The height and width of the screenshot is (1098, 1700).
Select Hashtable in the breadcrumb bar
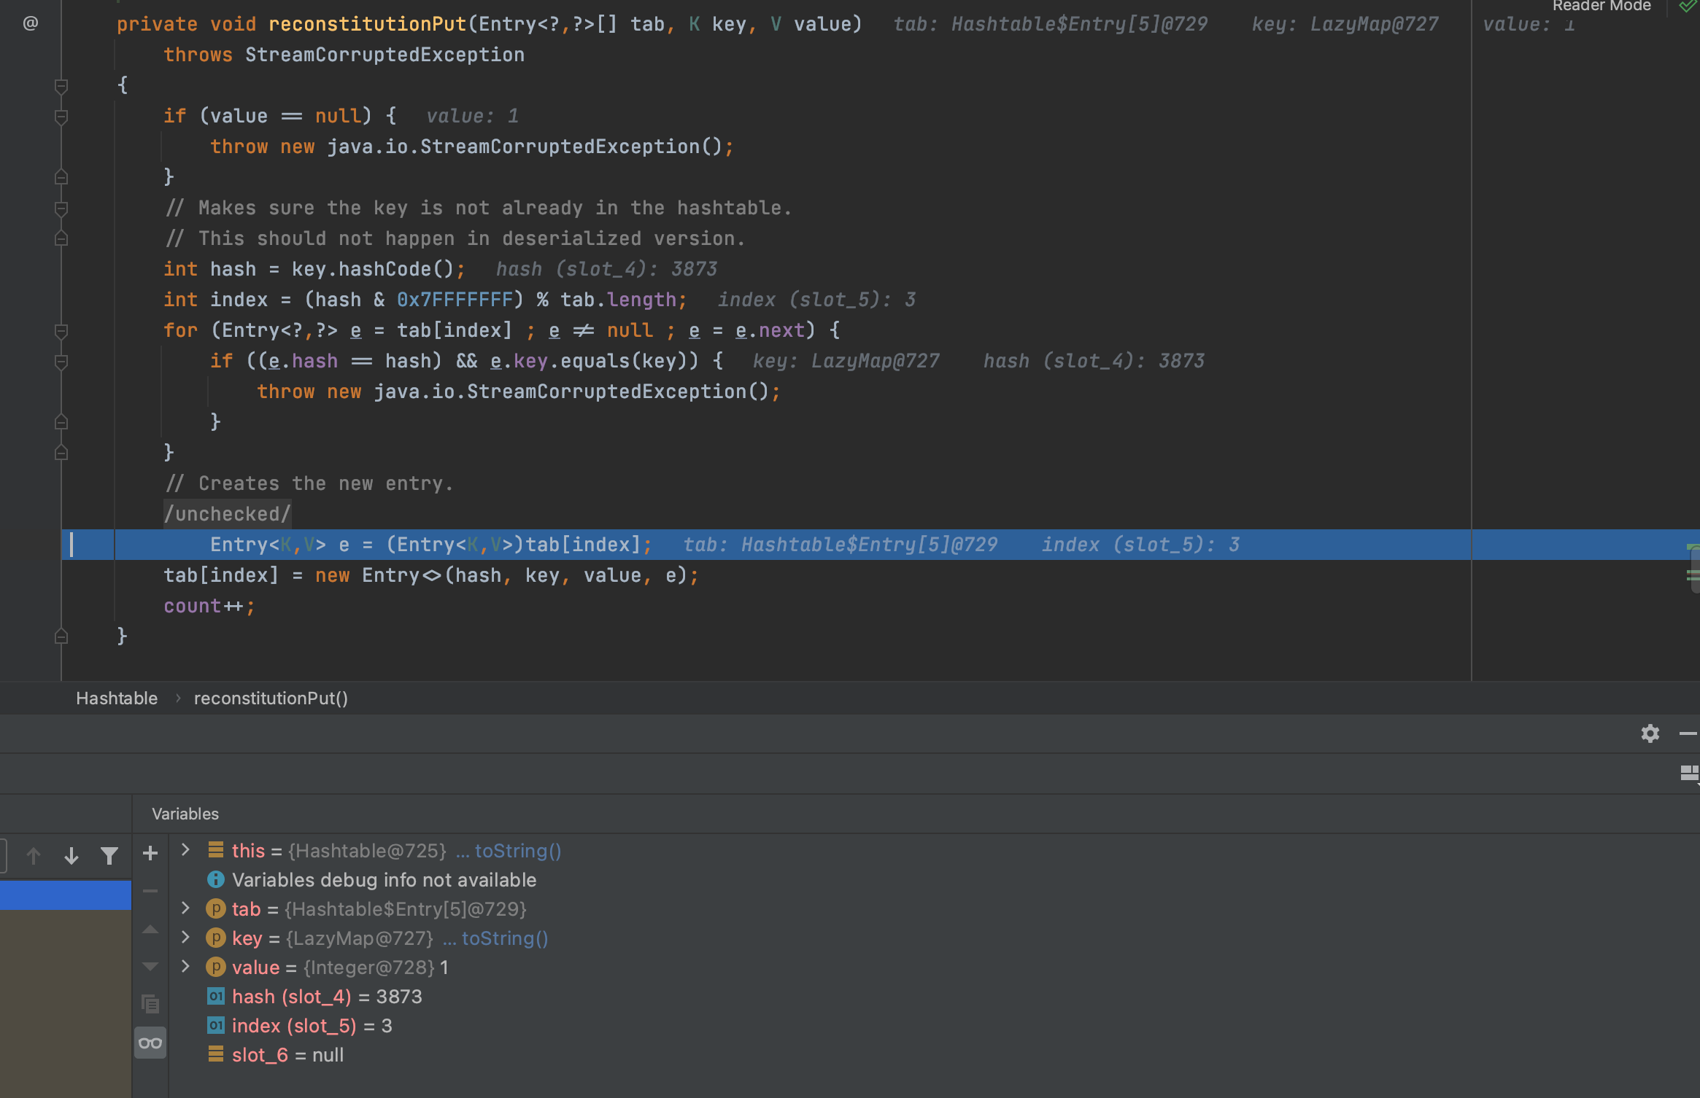point(117,698)
